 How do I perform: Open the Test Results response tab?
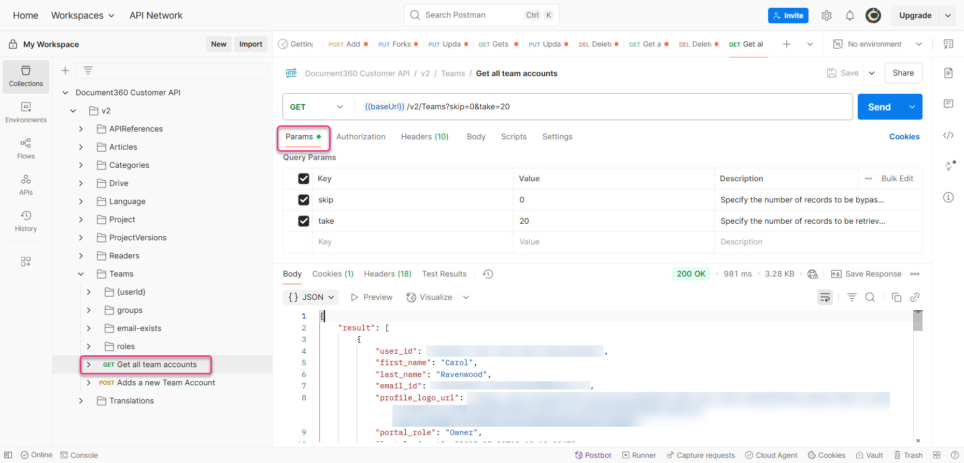coord(444,274)
